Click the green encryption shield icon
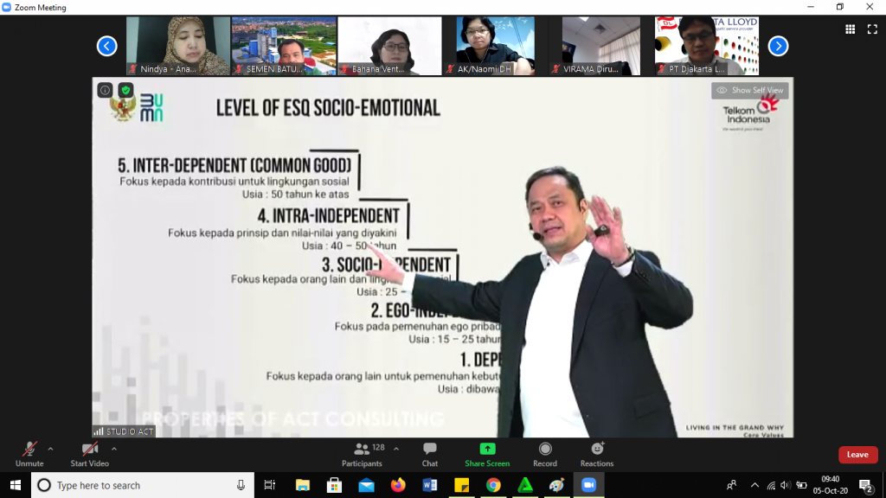Screen dimensions: 886x498 125,90
